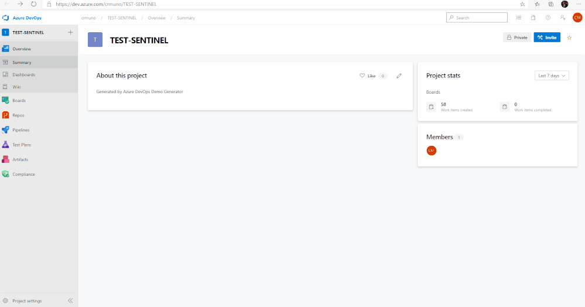Click the Wiki book icon
Viewport: 585px width, 307px height.
point(5,87)
